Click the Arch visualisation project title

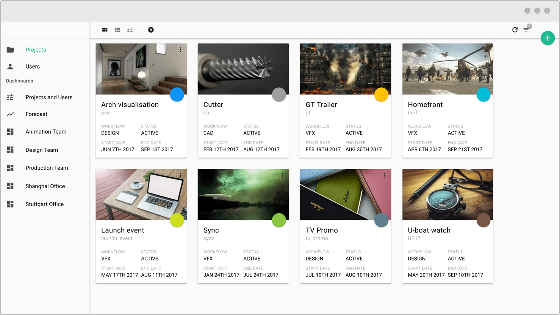(130, 104)
